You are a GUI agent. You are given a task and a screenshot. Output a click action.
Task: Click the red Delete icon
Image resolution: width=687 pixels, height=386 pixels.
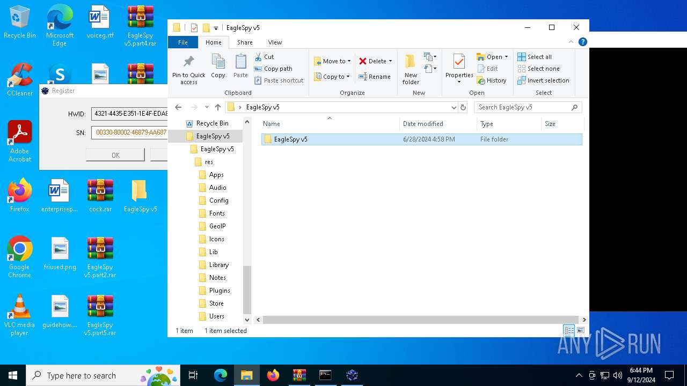363,61
